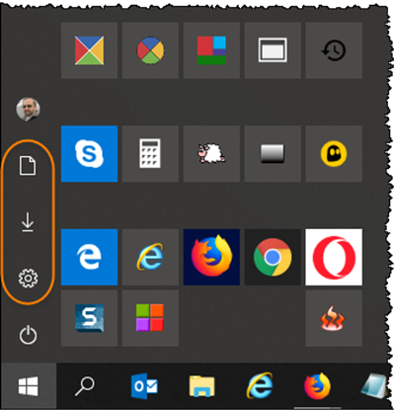The image size is (395, 411).
Task: Open Documents from Start sidebar
Action: click(x=28, y=166)
